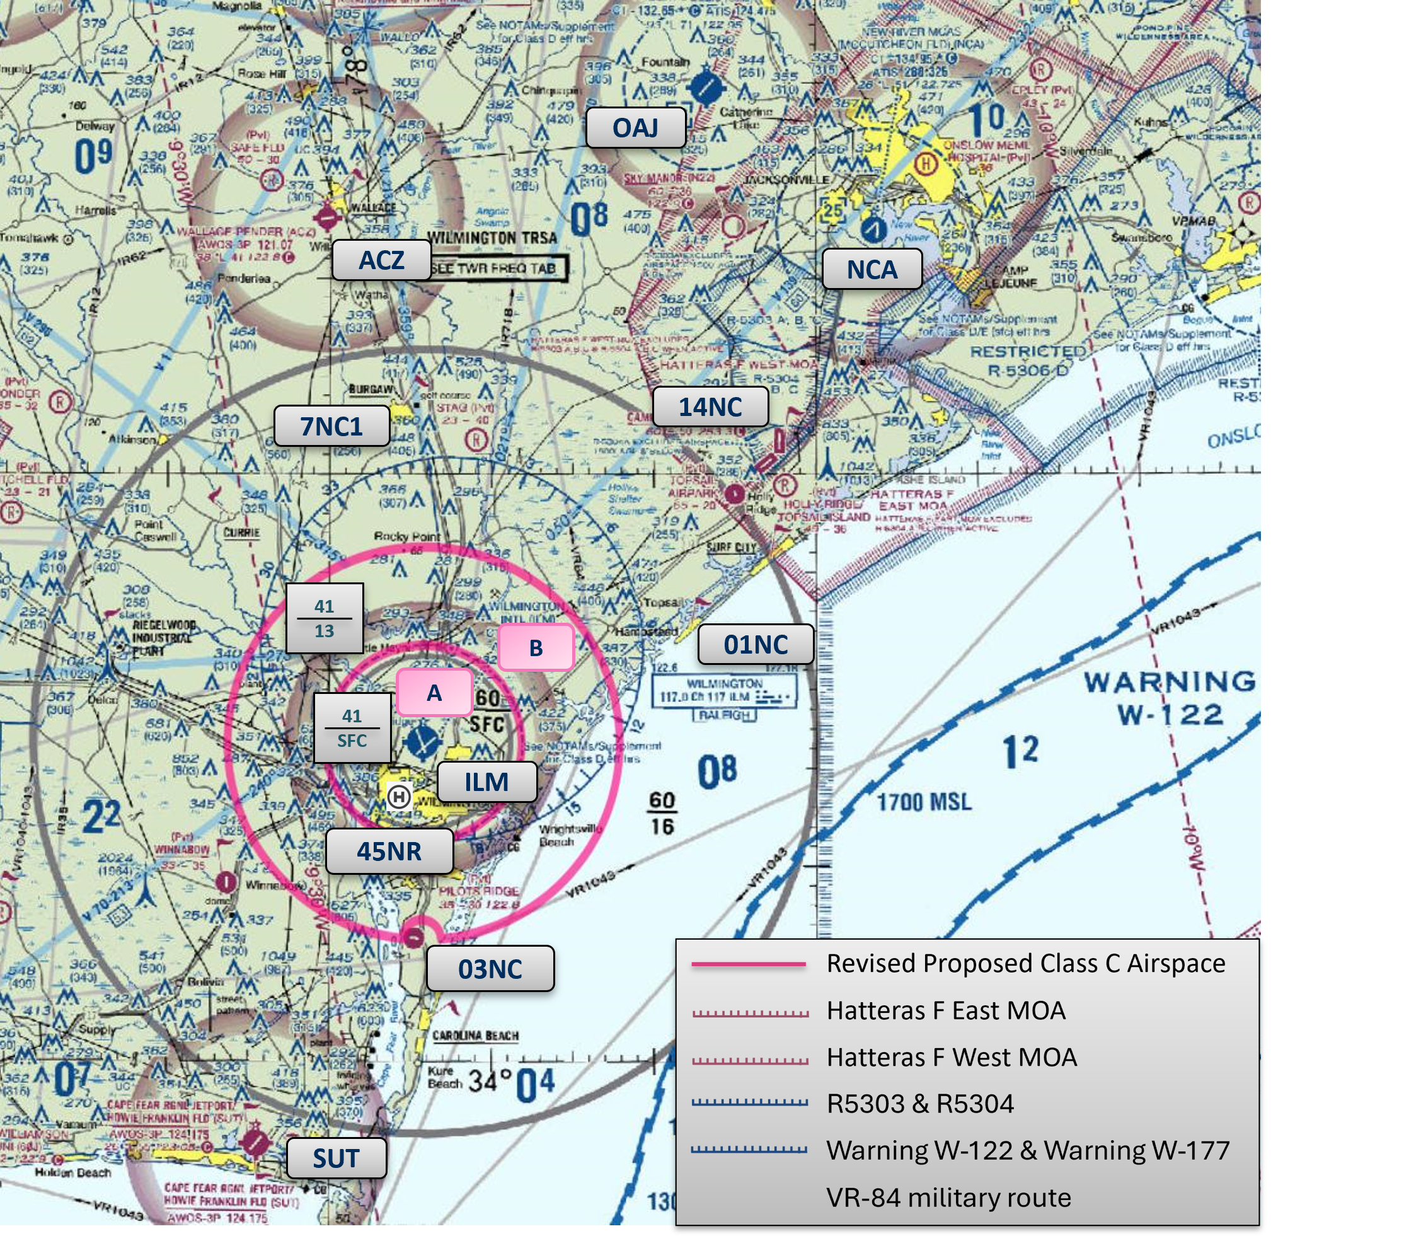The height and width of the screenshot is (1236, 1421).
Task: Click the NCA airport label
Action: tap(872, 269)
